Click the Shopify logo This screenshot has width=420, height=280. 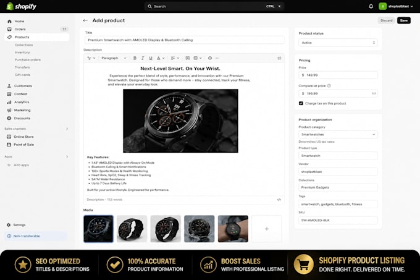click(x=22, y=6)
